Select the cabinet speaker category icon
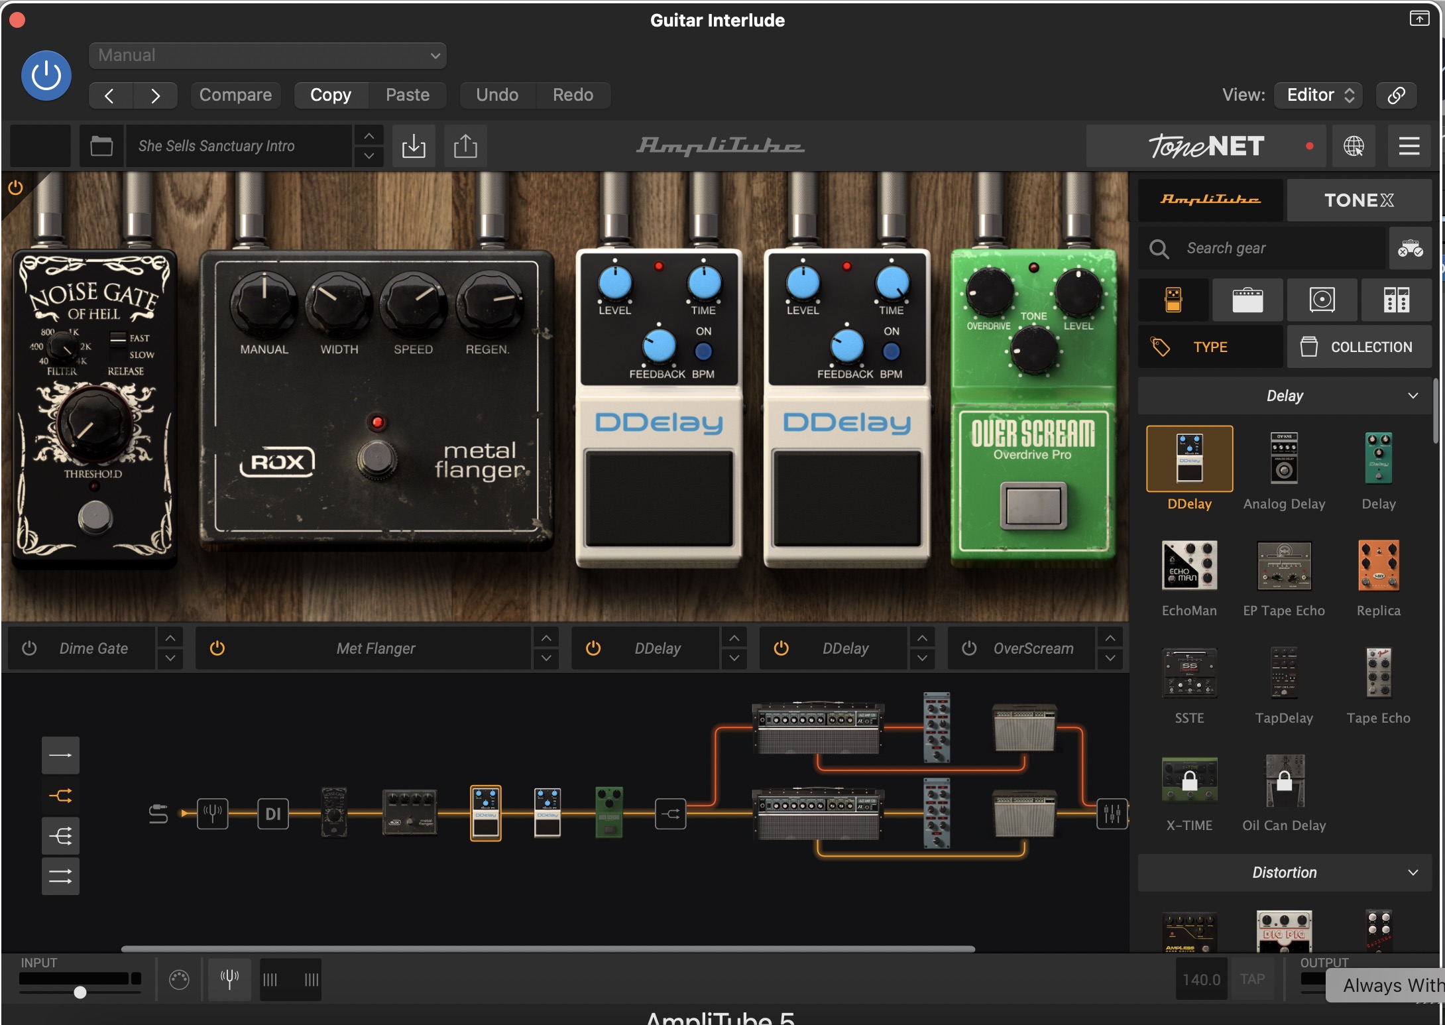 tap(1322, 300)
